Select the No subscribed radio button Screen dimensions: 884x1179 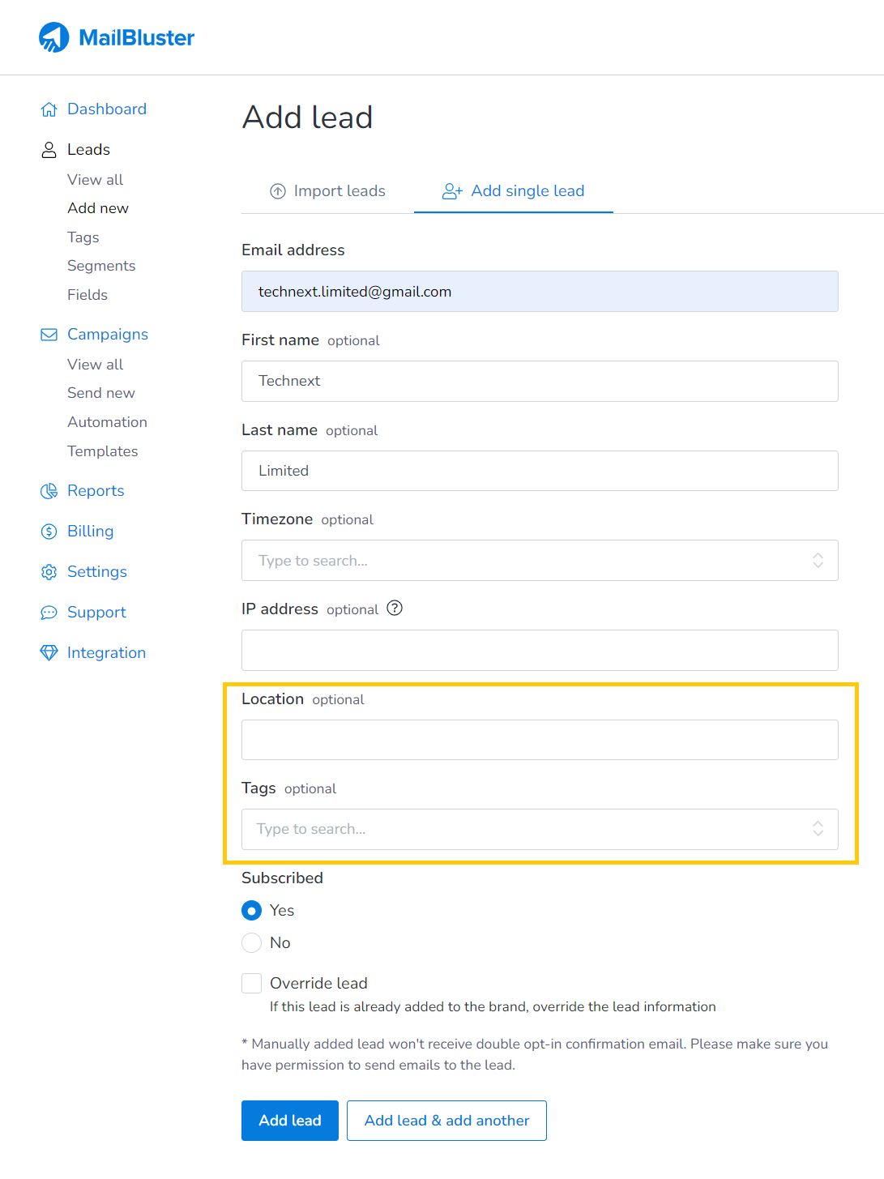pos(252,943)
